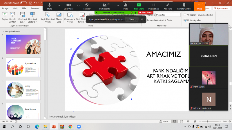Click the zoom slider in status bar

207,121
